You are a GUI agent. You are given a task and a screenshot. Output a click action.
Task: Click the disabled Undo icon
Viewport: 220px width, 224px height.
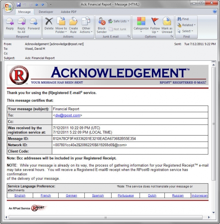click(25, 5)
